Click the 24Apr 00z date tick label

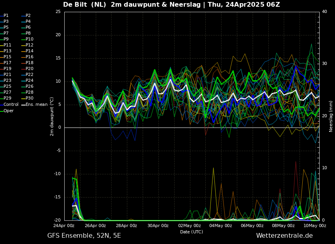pyautogui.click(x=64, y=226)
